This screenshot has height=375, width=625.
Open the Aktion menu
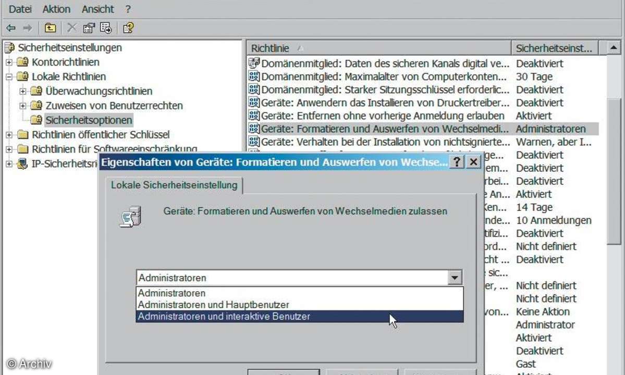(x=56, y=9)
